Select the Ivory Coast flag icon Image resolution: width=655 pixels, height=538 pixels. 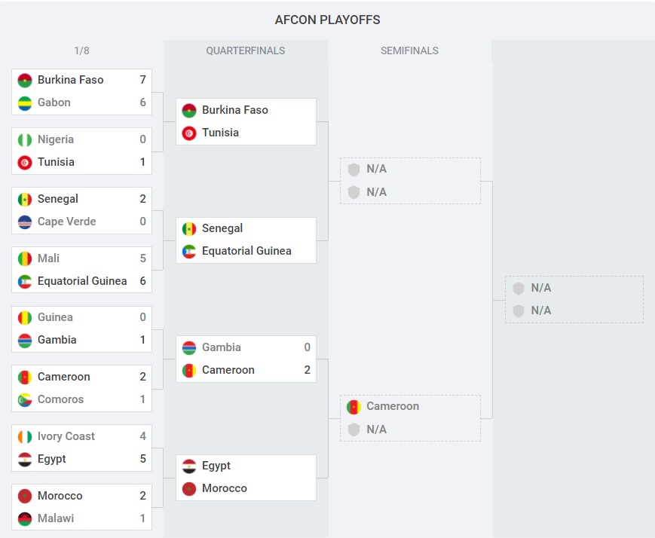(x=25, y=437)
